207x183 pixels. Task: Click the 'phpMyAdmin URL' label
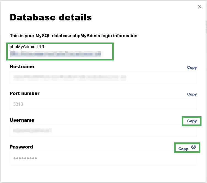point(28,47)
